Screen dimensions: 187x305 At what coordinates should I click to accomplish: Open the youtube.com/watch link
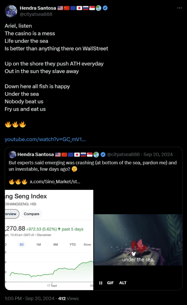(45, 139)
